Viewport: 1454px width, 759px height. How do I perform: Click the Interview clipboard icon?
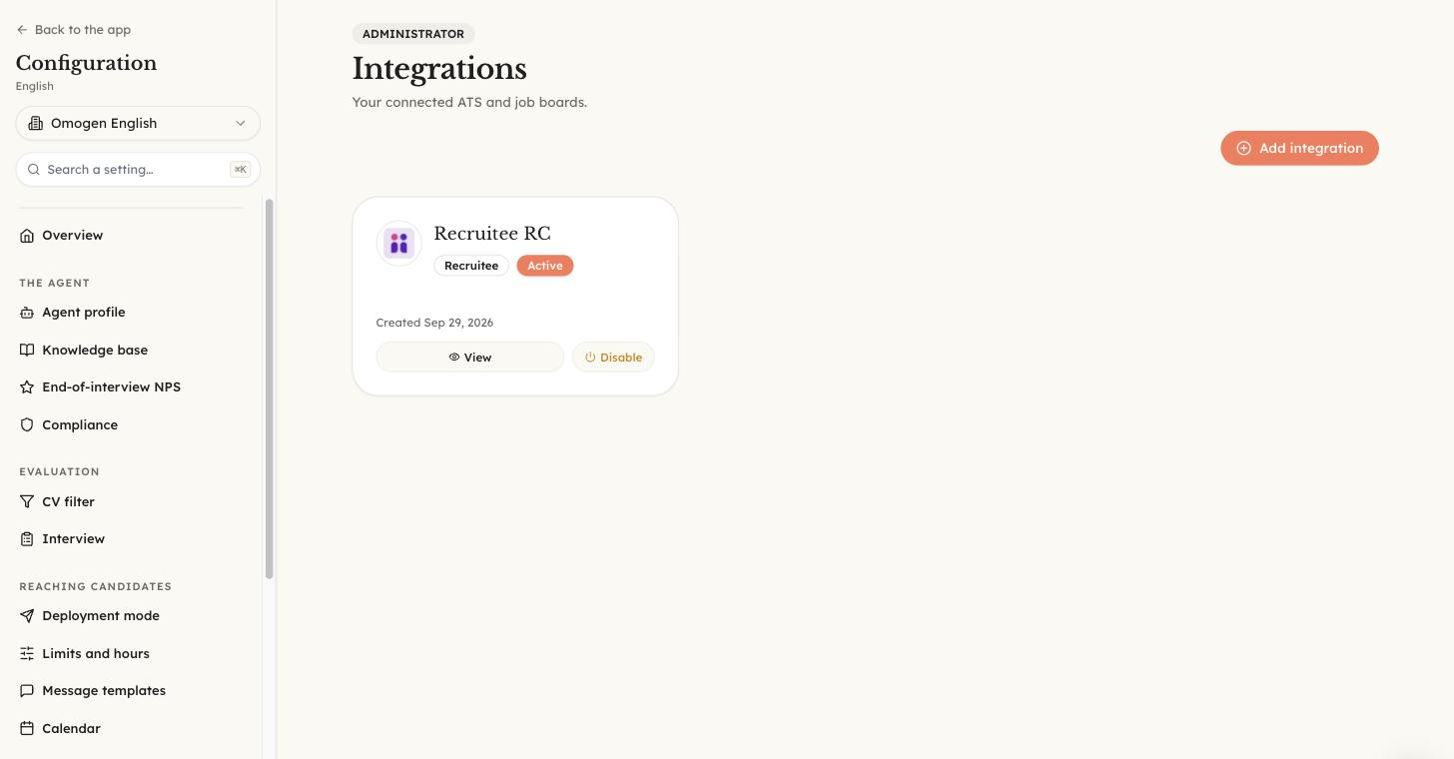pyautogui.click(x=27, y=539)
